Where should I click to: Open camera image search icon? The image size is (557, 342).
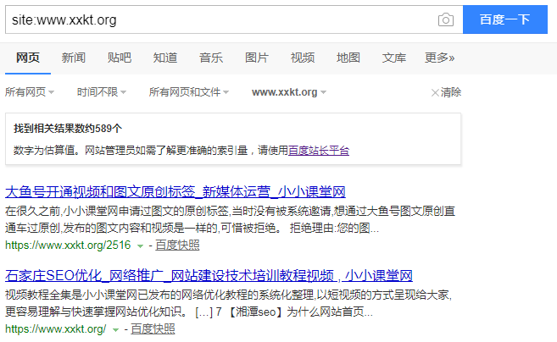(445, 19)
